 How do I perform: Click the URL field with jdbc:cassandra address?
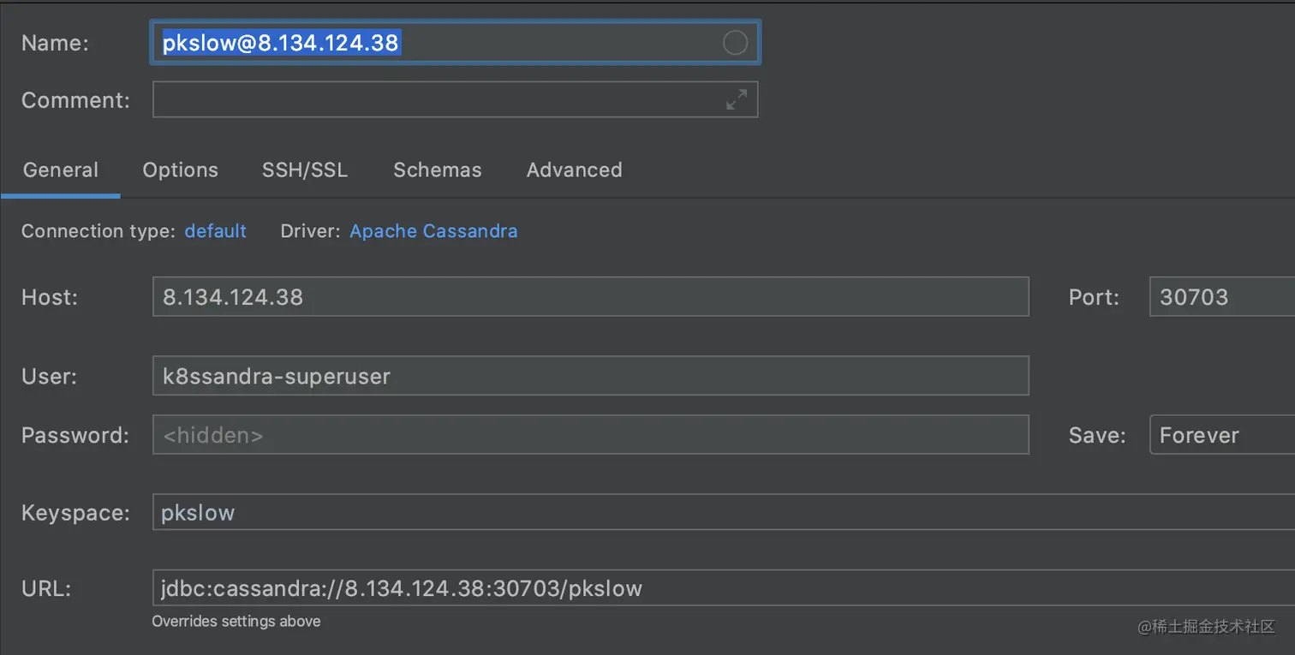tap(724, 588)
